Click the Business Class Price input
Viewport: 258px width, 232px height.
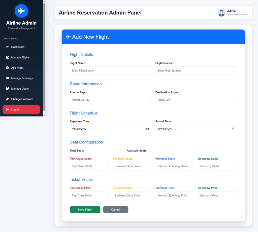[132, 195]
